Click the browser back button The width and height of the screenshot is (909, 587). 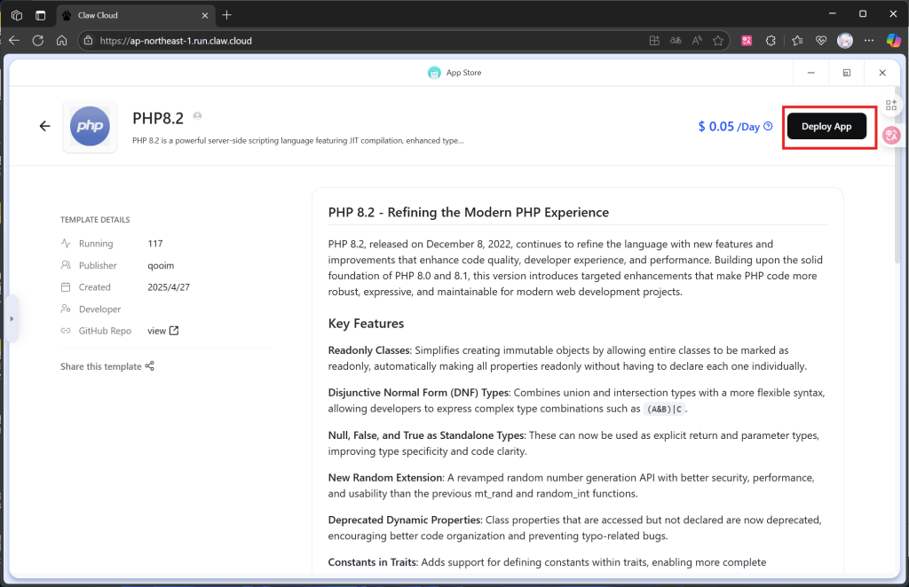[x=14, y=41]
